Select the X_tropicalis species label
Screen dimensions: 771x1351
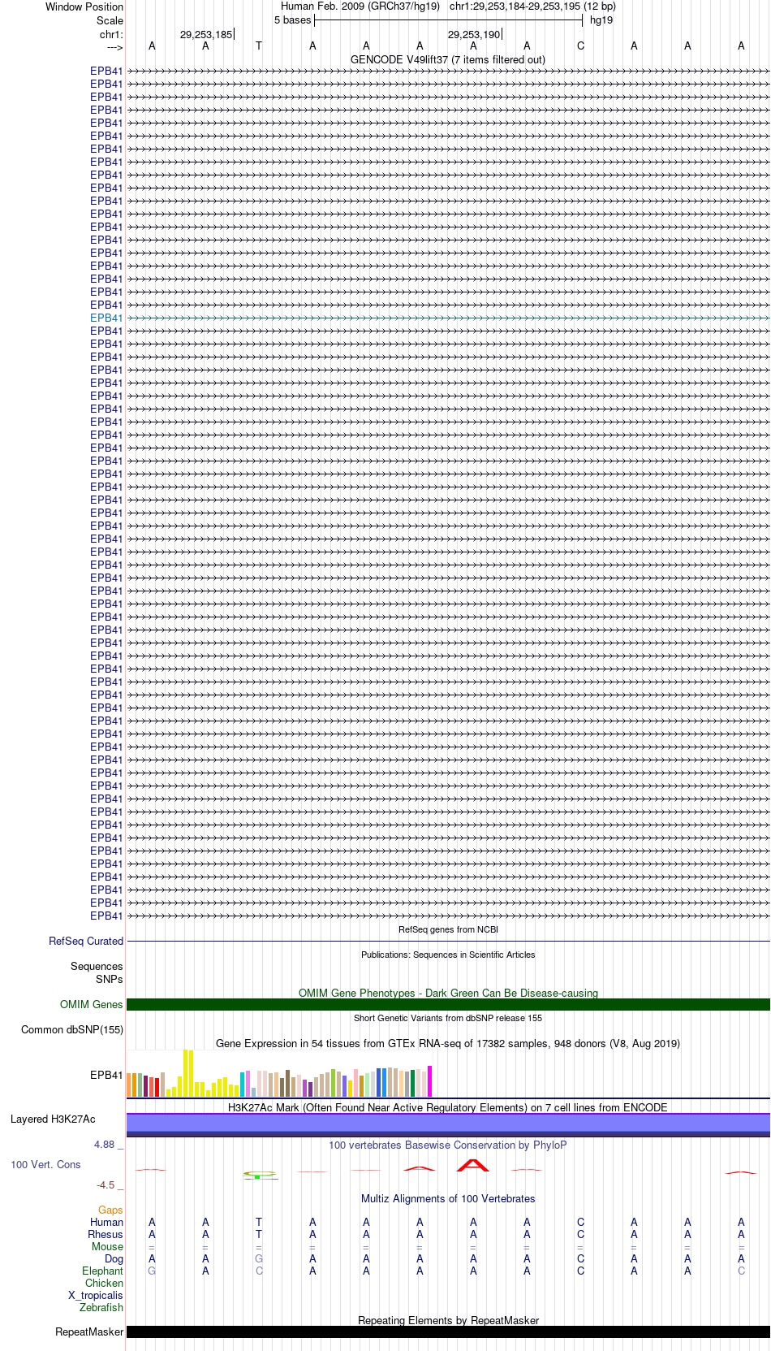(x=96, y=1295)
